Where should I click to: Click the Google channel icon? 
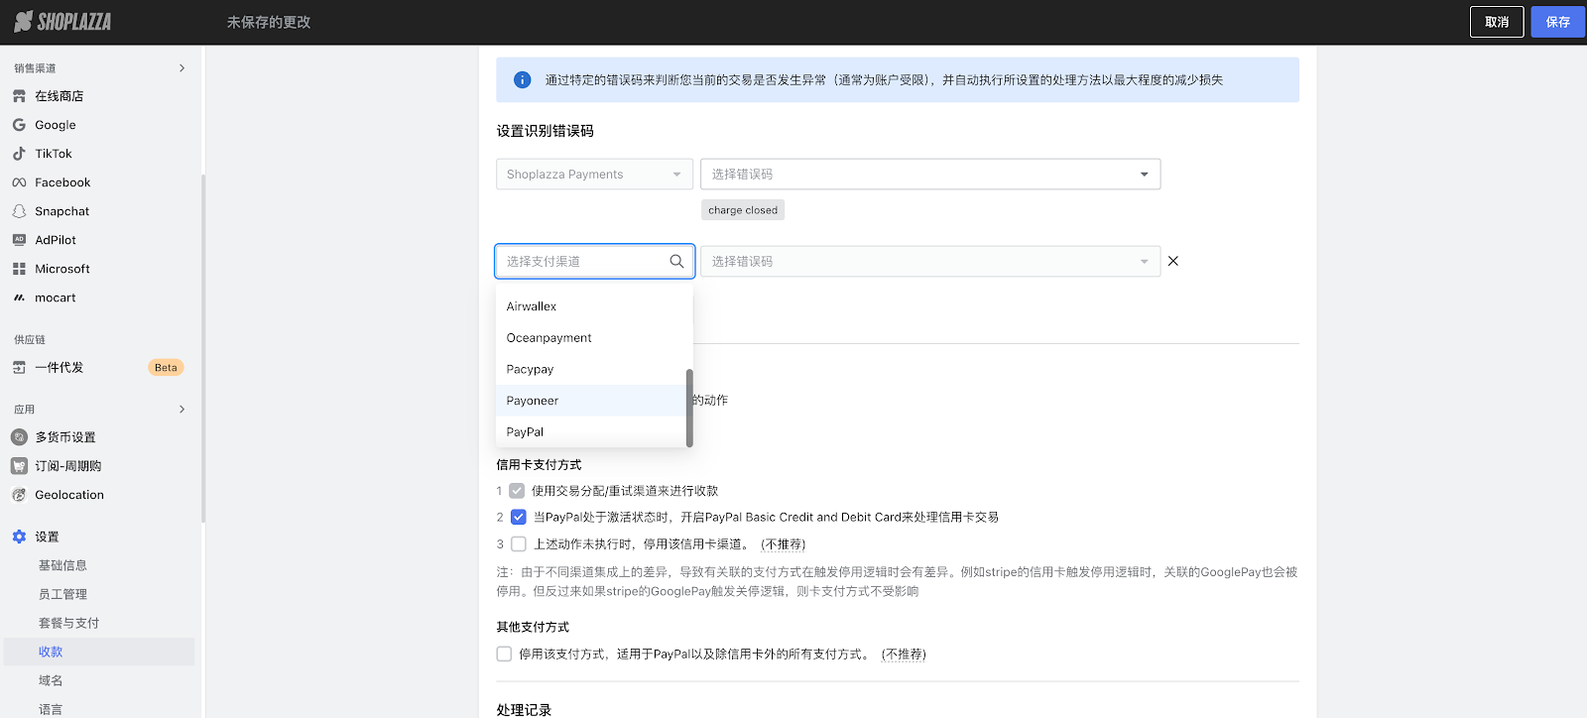coord(19,125)
